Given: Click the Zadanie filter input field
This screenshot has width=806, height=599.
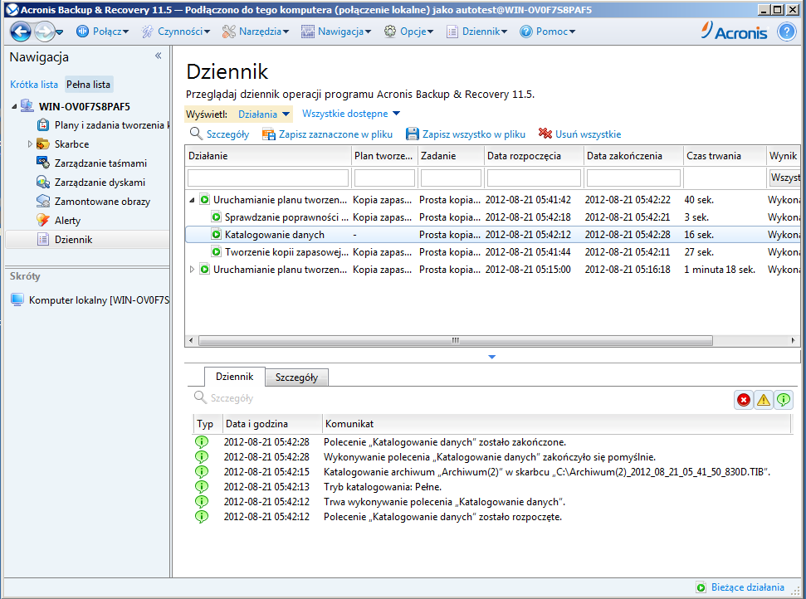Looking at the screenshot, I should [451, 178].
